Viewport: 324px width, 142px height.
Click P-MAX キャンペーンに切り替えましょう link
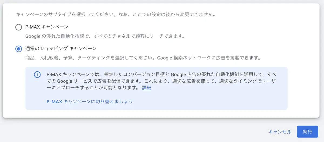point(90,101)
